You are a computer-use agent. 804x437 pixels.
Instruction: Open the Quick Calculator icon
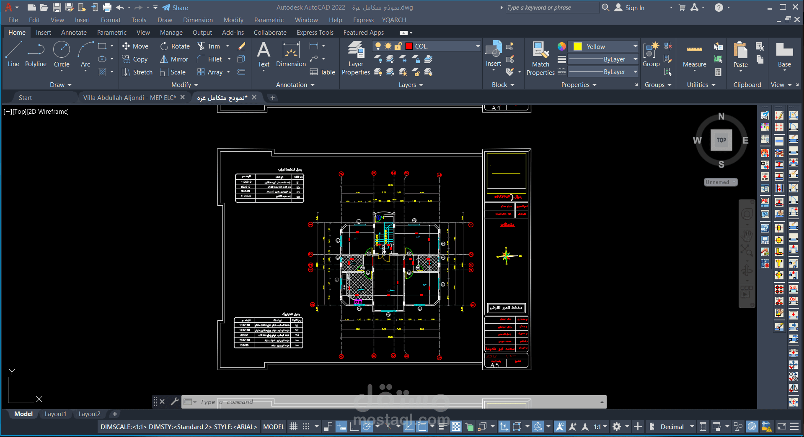pyautogui.click(x=718, y=72)
